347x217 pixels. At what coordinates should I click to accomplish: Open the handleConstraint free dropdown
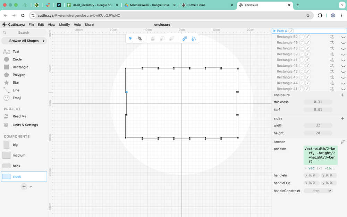(318, 191)
